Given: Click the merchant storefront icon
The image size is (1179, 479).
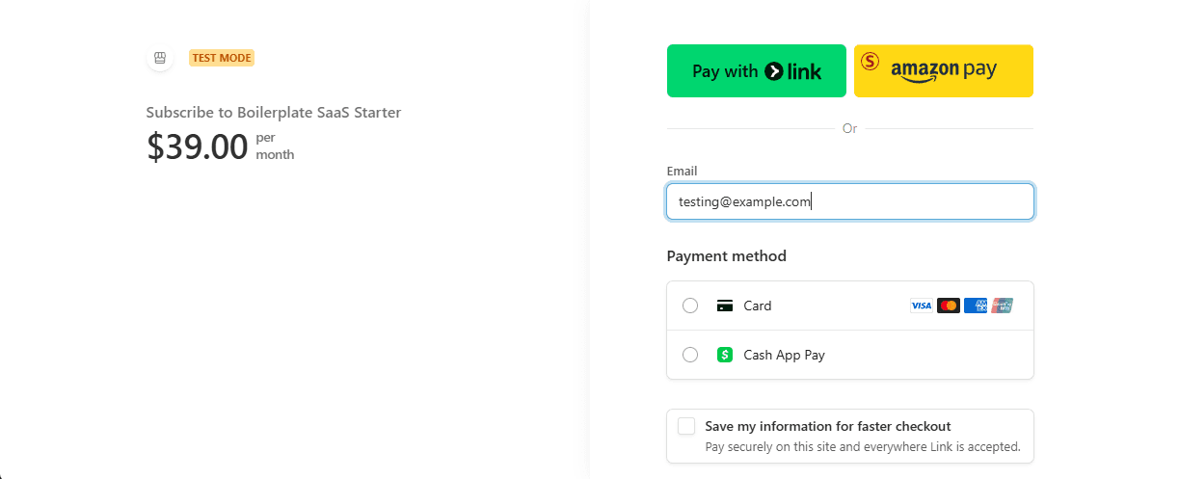Looking at the screenshot, I should click(160, 58).
